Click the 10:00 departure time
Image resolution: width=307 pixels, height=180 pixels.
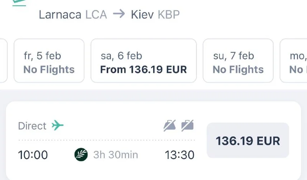(33, 155)
